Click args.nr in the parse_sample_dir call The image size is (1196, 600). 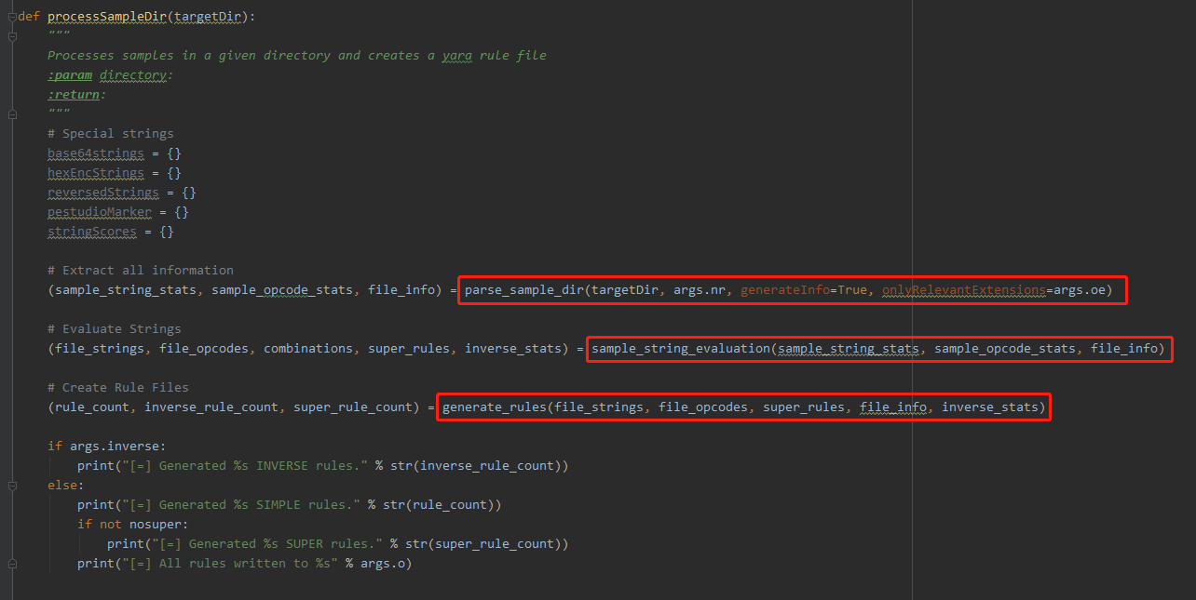pos(700,290)
